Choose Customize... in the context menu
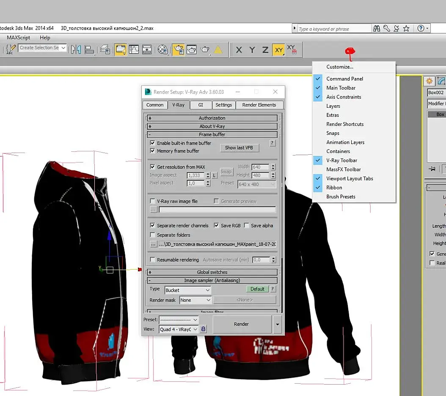Viewport: 446px width, 396px height. [340, 67]
